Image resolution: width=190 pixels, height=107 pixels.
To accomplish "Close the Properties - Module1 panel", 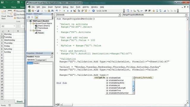I will [52, 53].
